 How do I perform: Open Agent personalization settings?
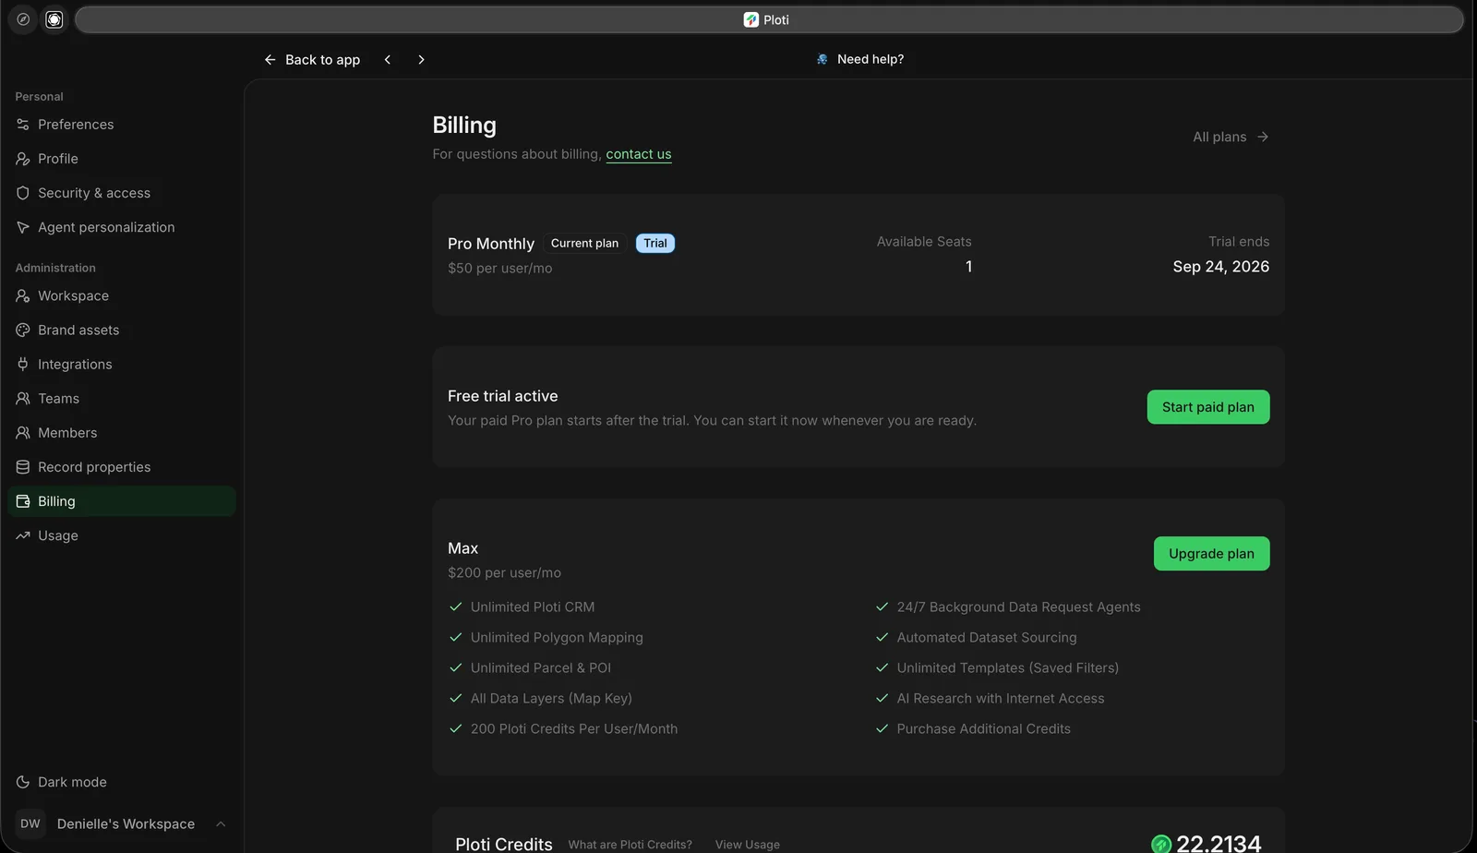point(122,227)
